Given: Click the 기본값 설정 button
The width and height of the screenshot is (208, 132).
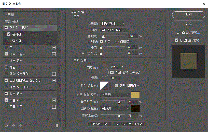Looking at the screenshot, I should 99,124.
